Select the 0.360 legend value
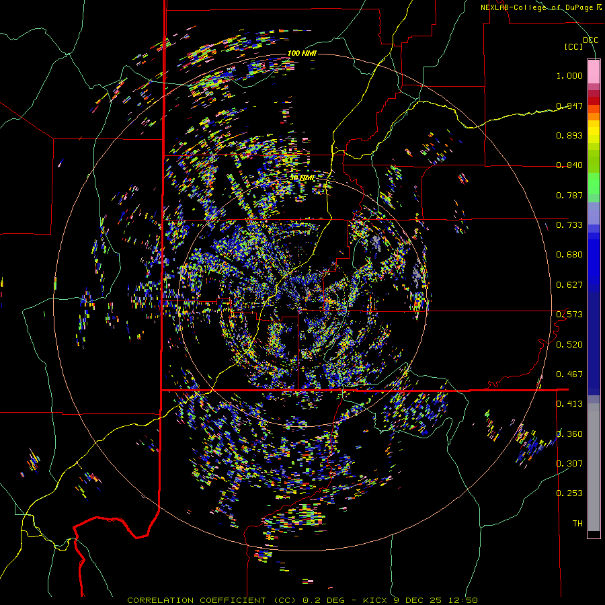The image size is (605, 605). tap(569, 434)
